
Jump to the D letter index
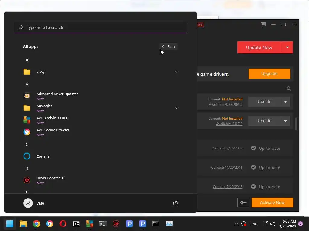point(27,168)
